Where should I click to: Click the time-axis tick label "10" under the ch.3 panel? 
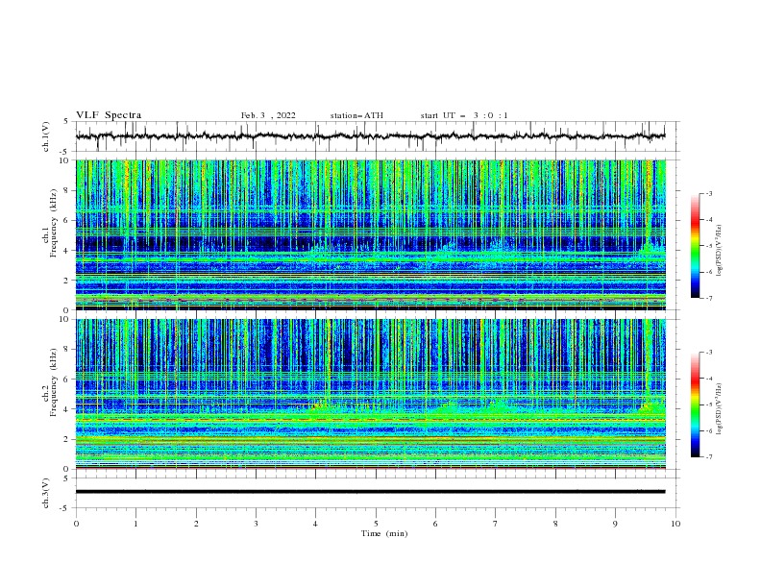pos(675,524)
